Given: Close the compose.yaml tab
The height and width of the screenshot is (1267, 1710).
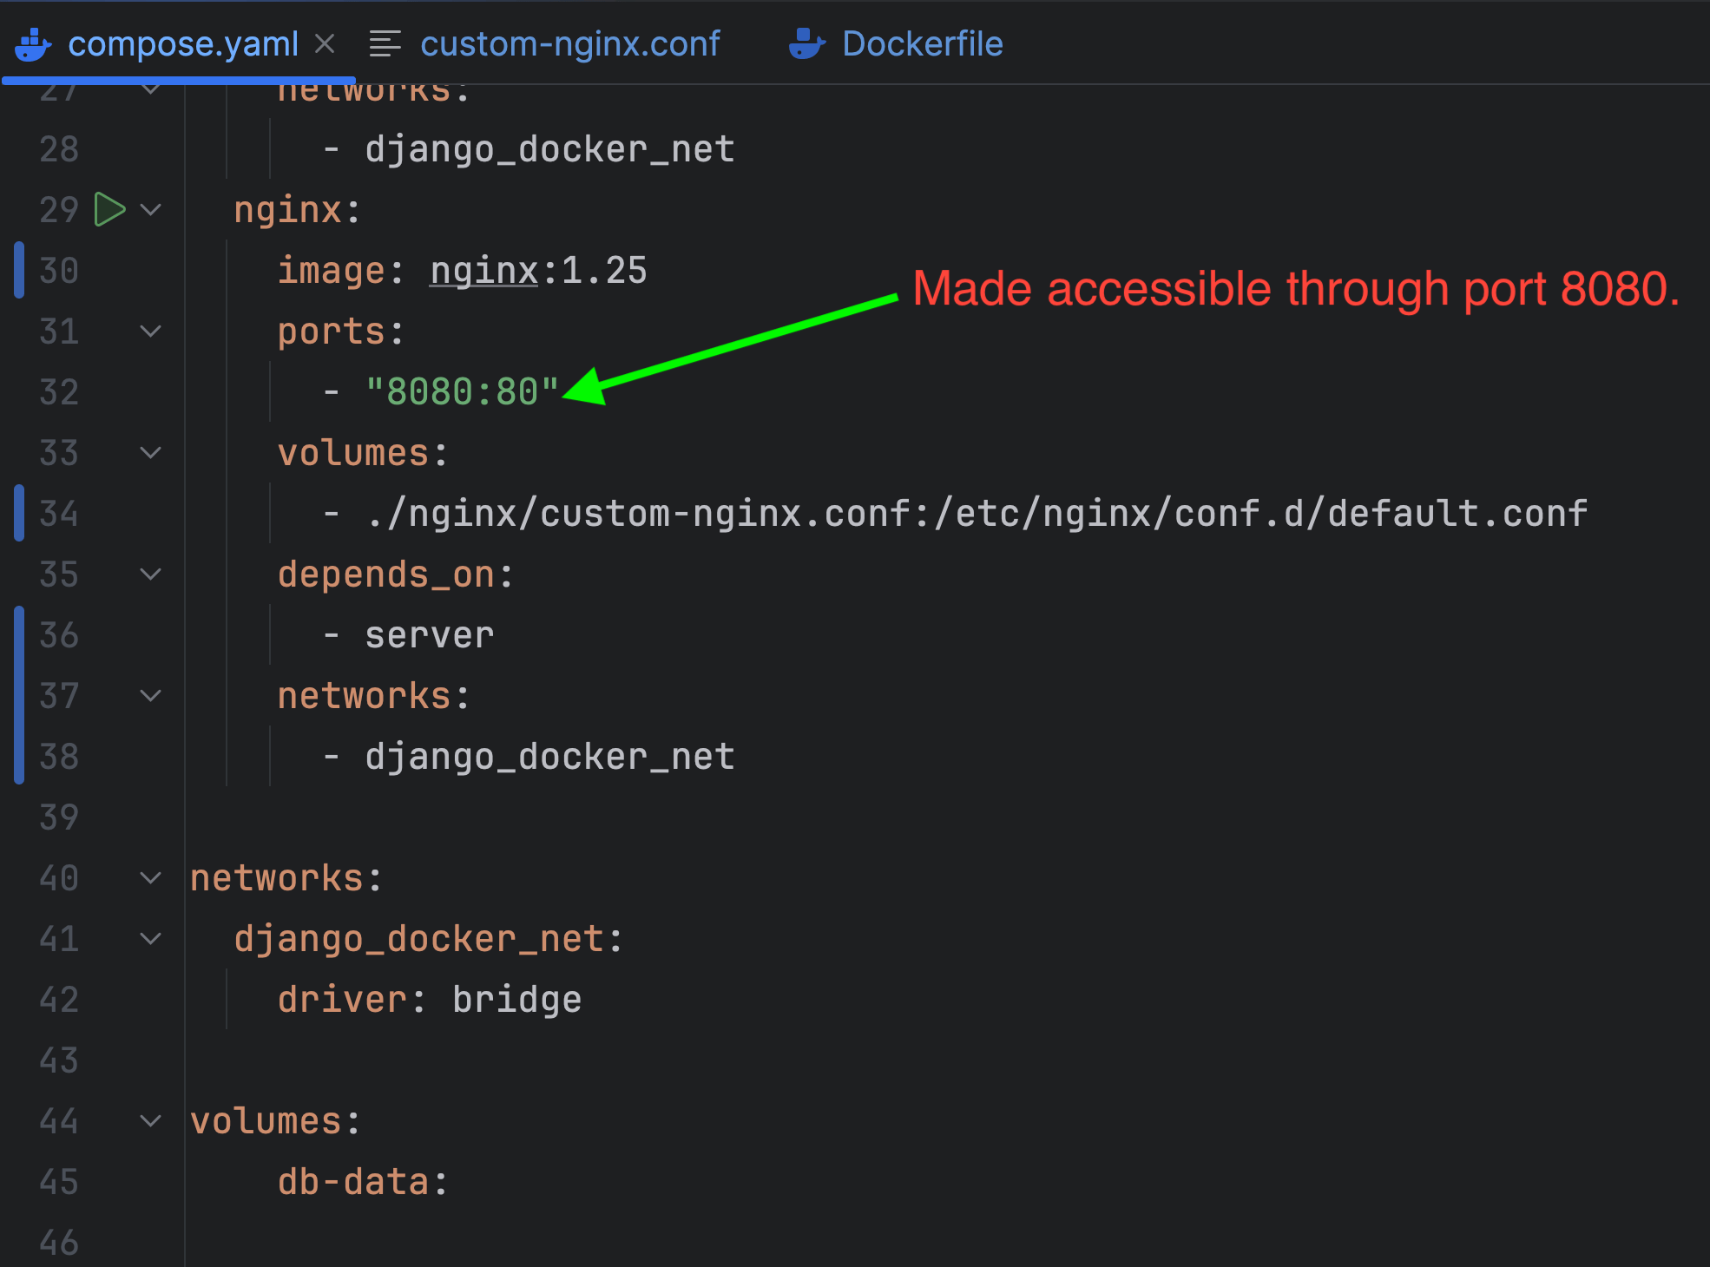Looking at the screenshot, I should 325,44.
